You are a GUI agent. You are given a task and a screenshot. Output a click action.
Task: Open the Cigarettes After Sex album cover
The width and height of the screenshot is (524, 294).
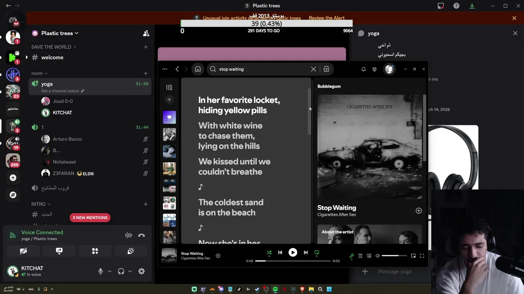[370, 147]
